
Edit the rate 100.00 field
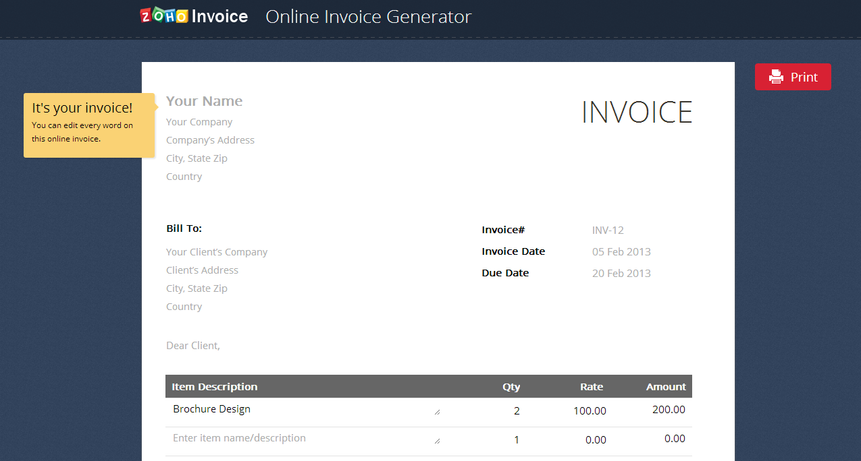(590, 410)
